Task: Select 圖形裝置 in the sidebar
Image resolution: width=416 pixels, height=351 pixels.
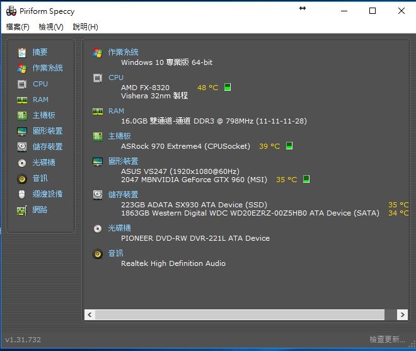Action: [x=47, y=131]
